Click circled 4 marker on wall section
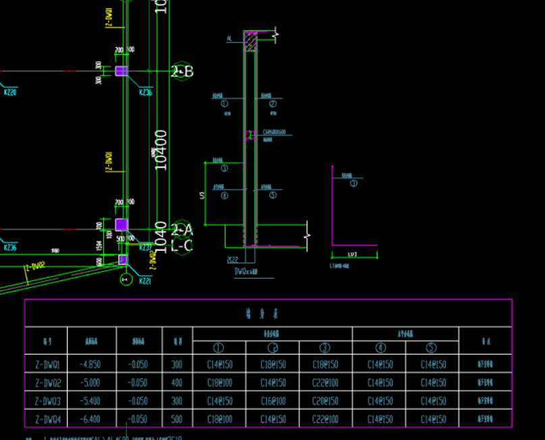The width and height of the screenshot is (545, 440). tap(224, 195)
